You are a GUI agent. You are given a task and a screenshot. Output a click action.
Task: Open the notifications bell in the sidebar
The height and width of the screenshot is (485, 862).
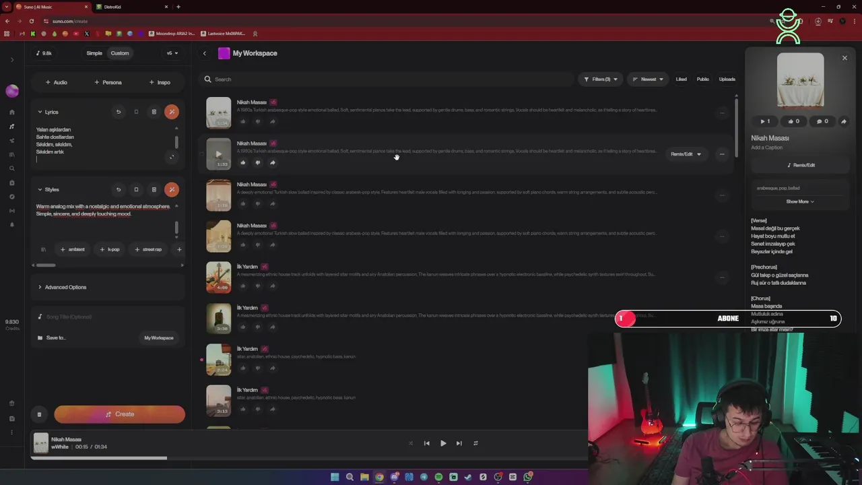12,225
